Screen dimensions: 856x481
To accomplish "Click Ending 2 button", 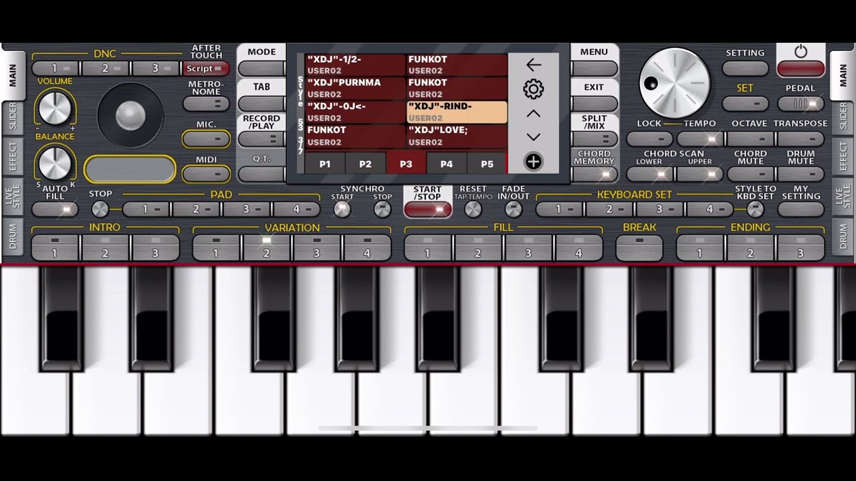I will (x=750, y=248).
